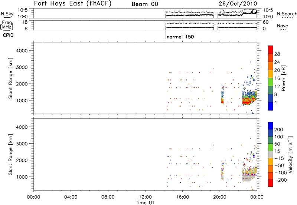This screenshot has width=297, height=205.
Task: Click the '10^5' tick beside N.Search
Action: 268,10
